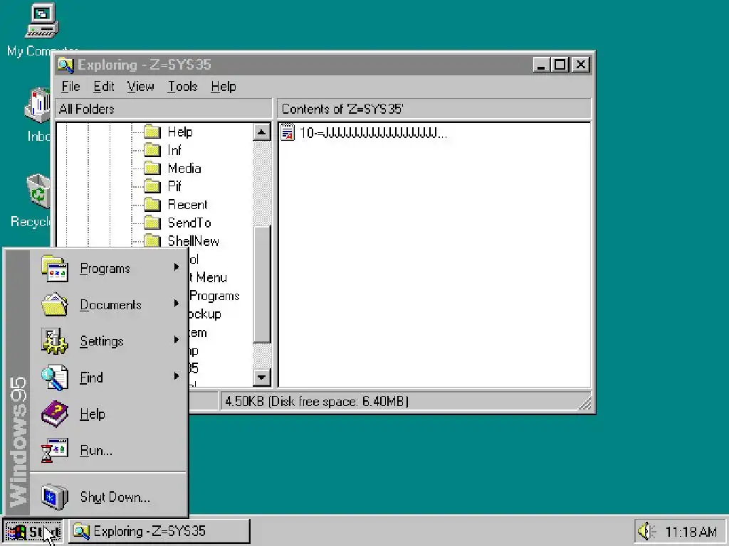The height and width of the screenshot is (546, 729).
Task: Click the All Folders column header
Action: 163,109
